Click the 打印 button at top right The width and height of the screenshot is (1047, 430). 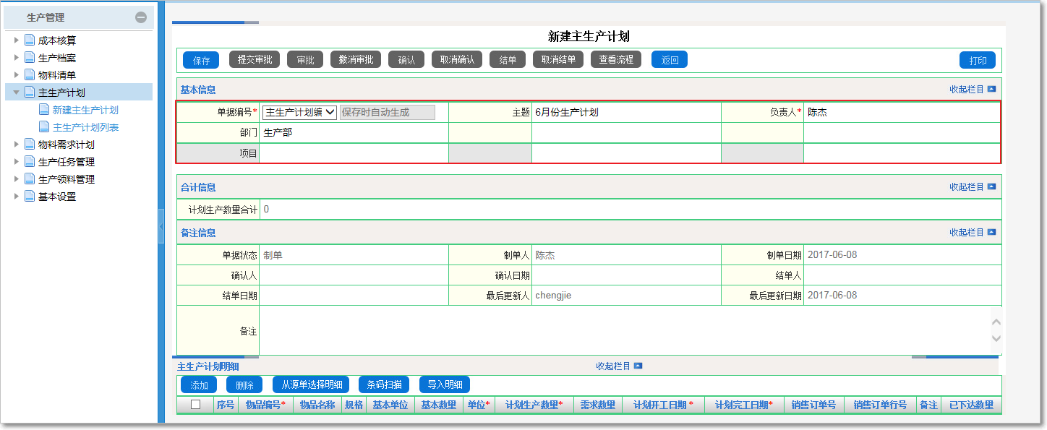(978, 60)
